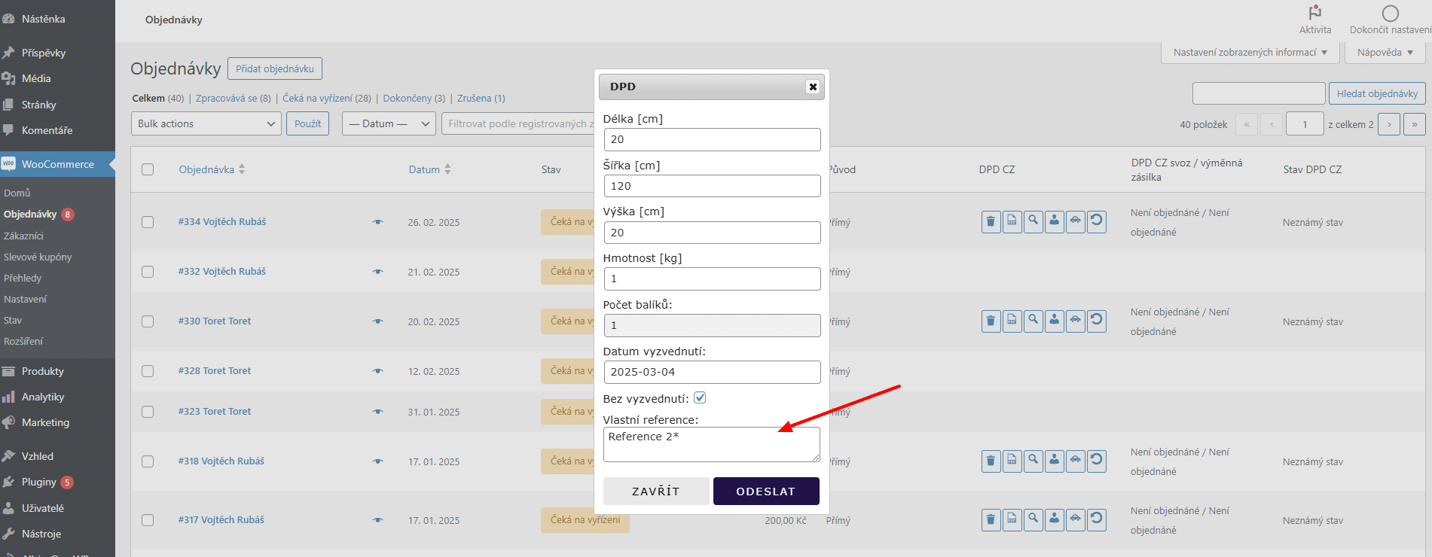1432x557 pixels.
Task: Select the checkbox for order #317
Action: (148, 520)
